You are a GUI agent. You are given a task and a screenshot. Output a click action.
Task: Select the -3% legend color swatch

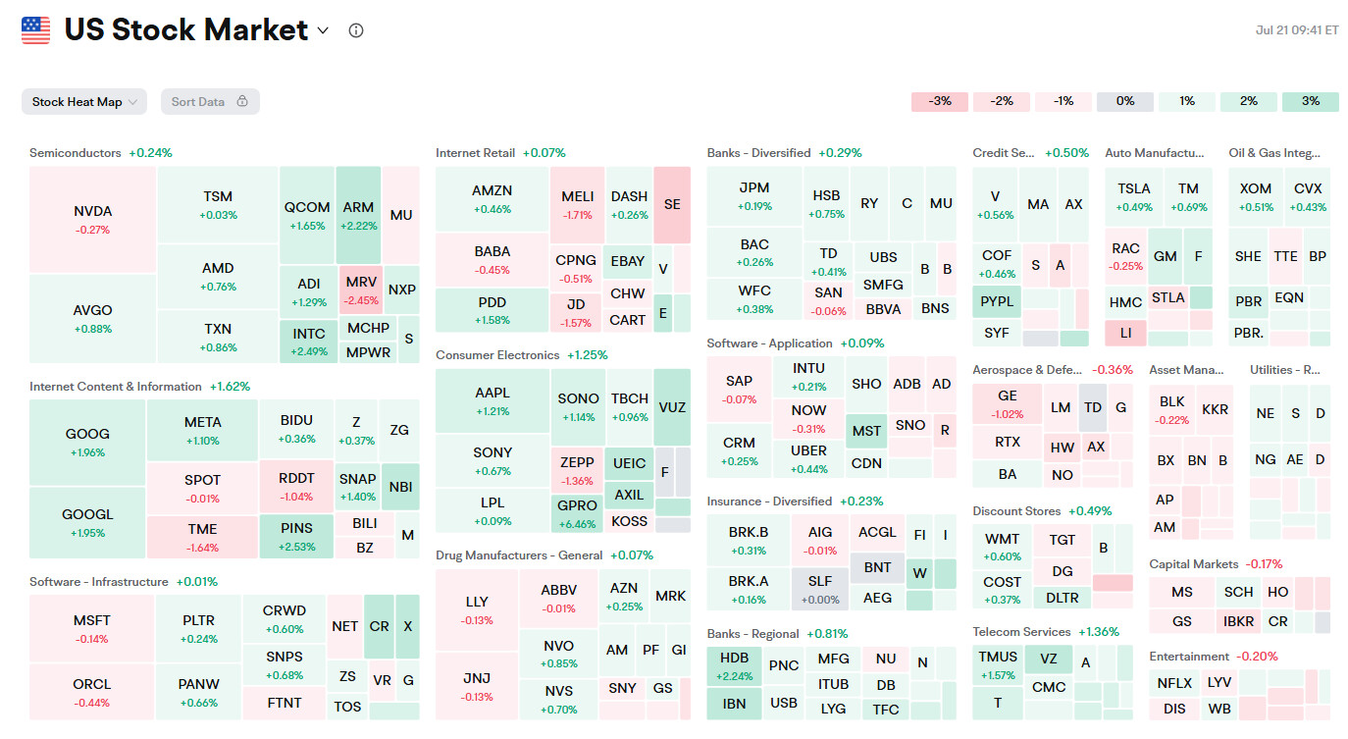(940, 101)
